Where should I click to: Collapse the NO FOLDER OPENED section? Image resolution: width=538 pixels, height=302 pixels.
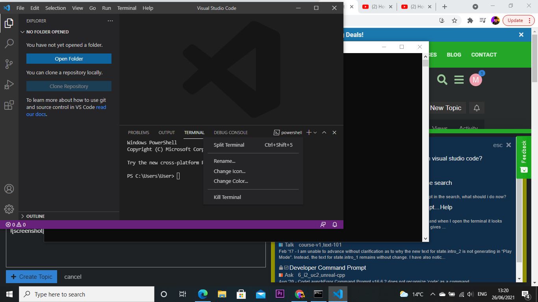point(47,32)
